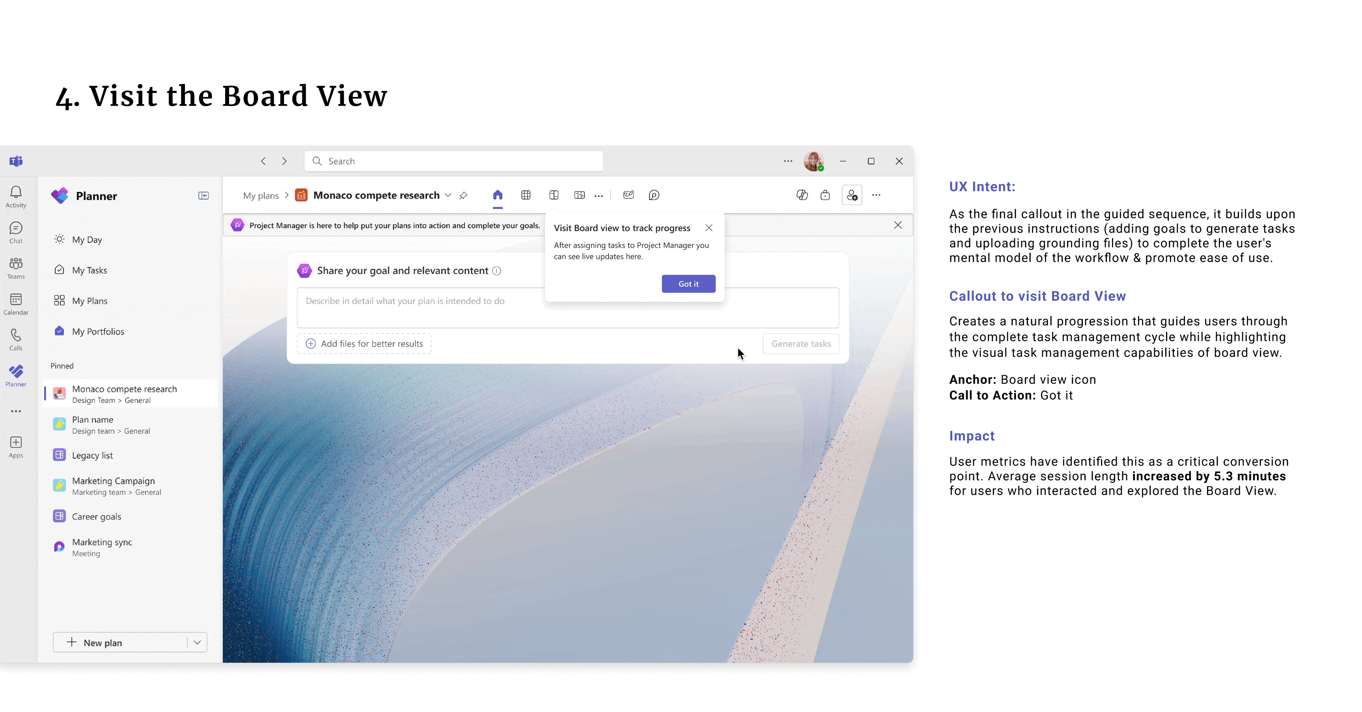Open the shopping bag icon

click(825, 195)
